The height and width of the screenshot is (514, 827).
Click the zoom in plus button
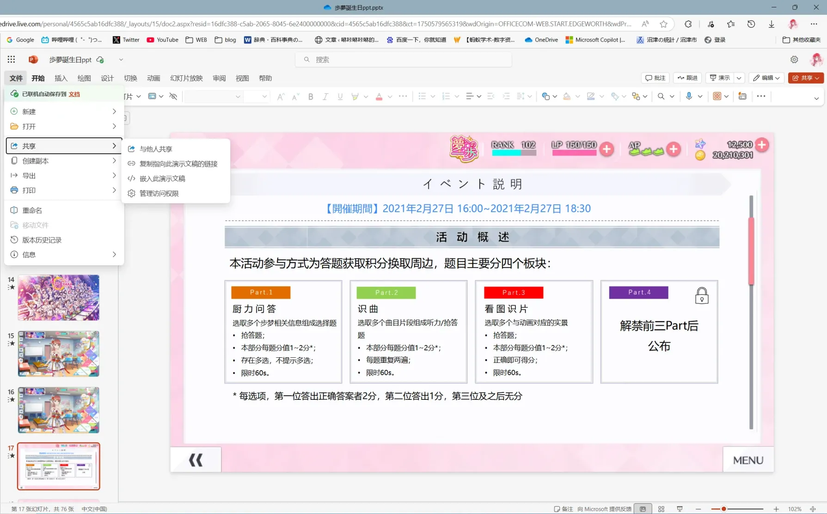pos(776,509)
